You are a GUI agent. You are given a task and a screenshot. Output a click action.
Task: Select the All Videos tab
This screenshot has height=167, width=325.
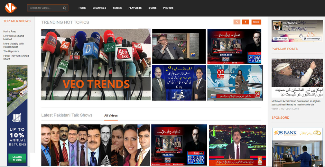coord(111,115)
